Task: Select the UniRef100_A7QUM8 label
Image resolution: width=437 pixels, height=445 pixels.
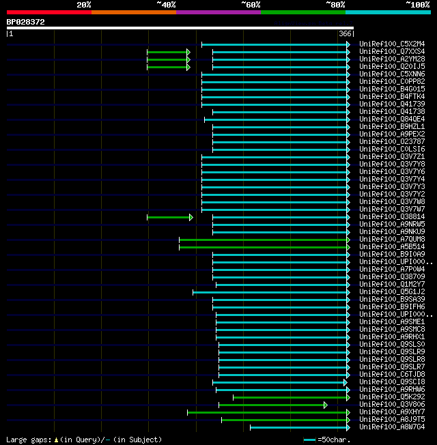Action: 392,240
